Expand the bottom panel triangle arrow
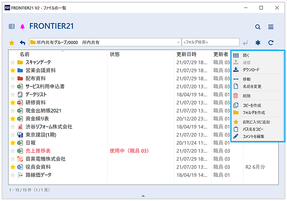 pyautogui.click(x=143, y=196)
